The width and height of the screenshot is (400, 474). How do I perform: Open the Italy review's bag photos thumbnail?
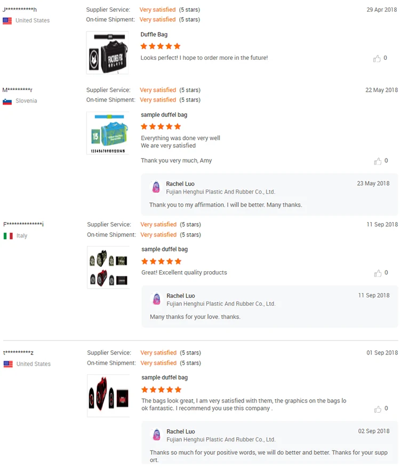click(108, 267)
